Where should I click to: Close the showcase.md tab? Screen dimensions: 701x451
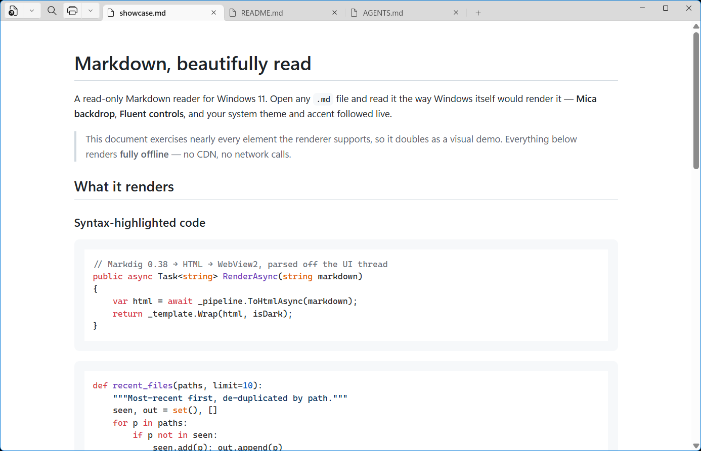click(214, 13)
